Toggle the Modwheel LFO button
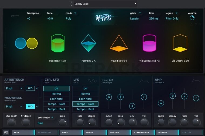 [30, 106]
